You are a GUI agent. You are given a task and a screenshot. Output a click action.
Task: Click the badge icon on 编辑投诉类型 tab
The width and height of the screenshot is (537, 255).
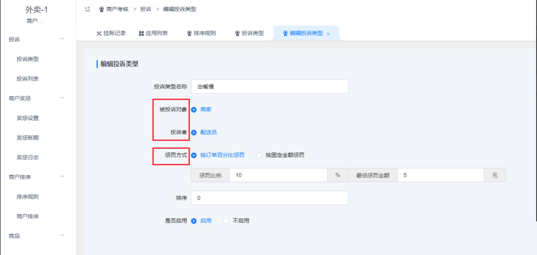point(285,34)
